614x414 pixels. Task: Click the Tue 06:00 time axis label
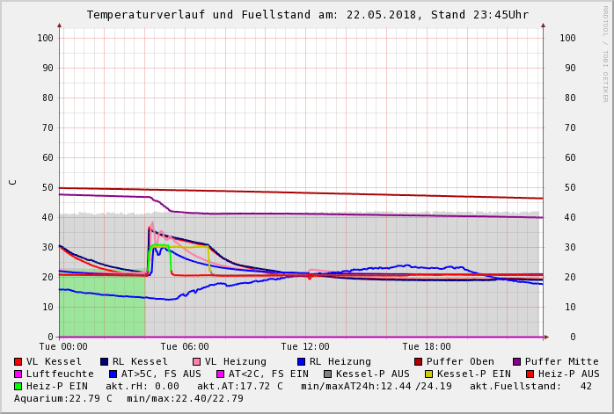pos(185,347)
